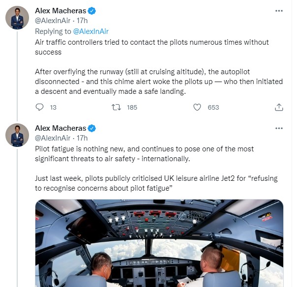297x287 pixels.
Task: Click Alex Macheras name on the second tweet
Action: coord(60,128)
